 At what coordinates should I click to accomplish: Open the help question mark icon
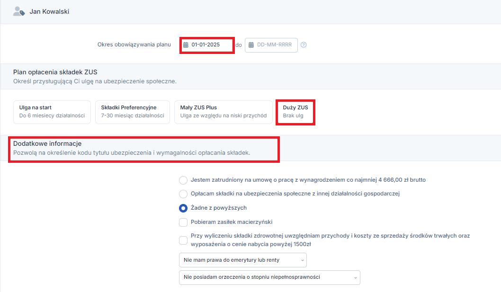click(x=304, y=45)
